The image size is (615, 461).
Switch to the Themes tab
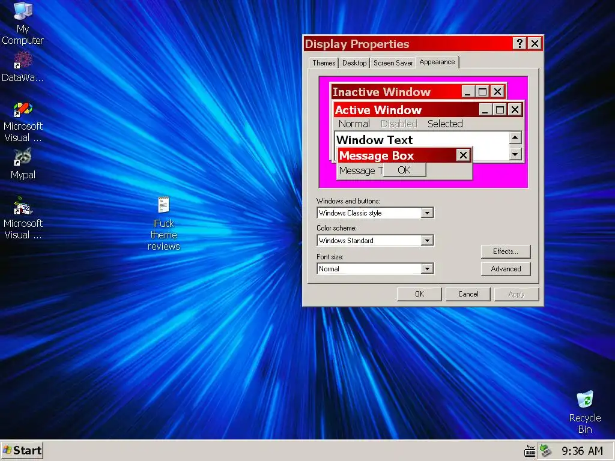(x=324, y=62)
